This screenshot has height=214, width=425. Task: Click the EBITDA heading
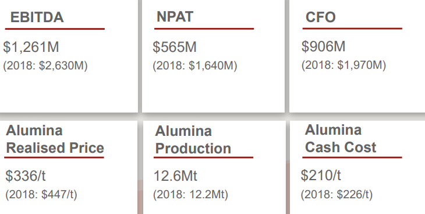pos(37,17)
